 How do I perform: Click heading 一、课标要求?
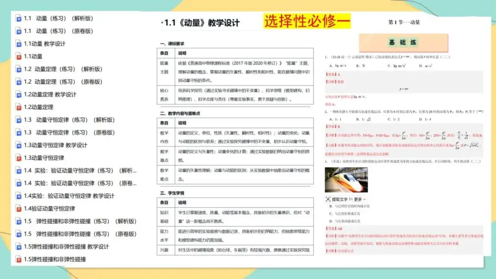pyautogui.click(x=172, y=44)
